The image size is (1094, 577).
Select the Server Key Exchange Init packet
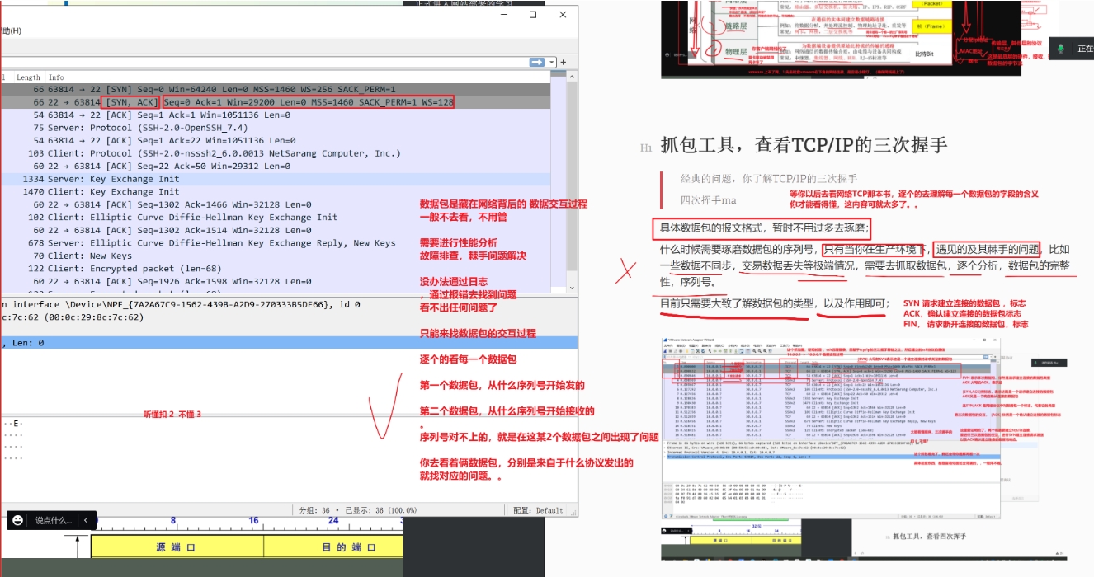click(248, 179)
